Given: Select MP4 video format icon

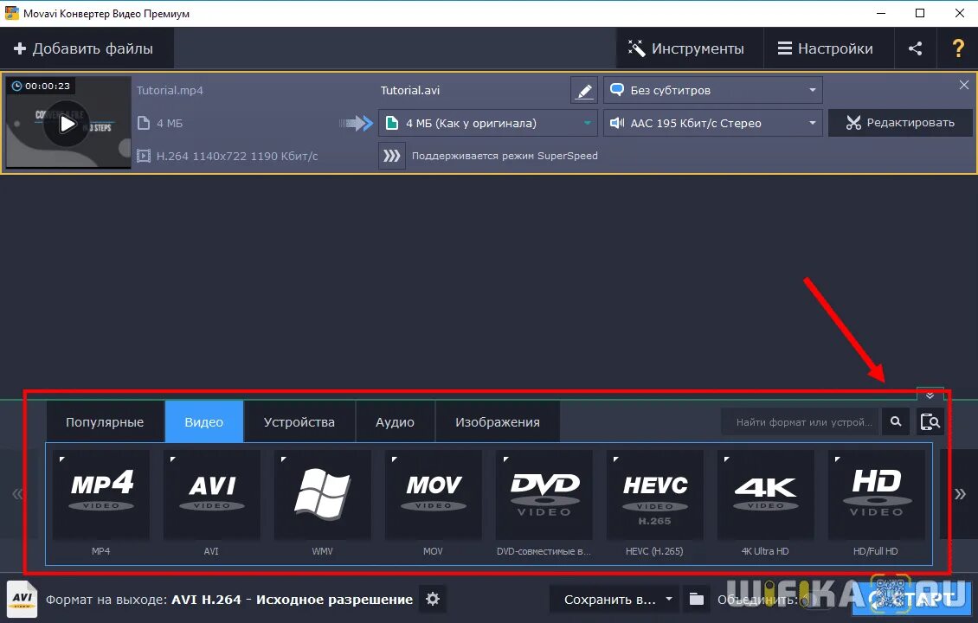Looking at the screenshot, I should [x=101, y=495].
